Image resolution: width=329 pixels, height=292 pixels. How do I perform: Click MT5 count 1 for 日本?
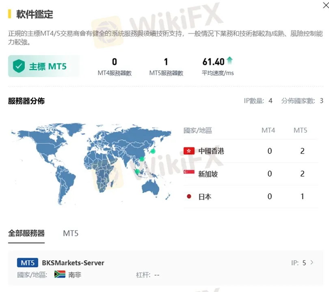point(302,196)
